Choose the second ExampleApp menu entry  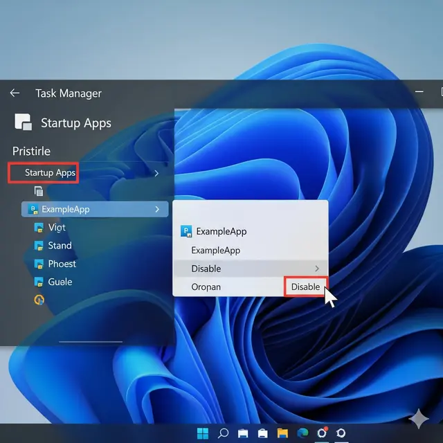[216, 251]
